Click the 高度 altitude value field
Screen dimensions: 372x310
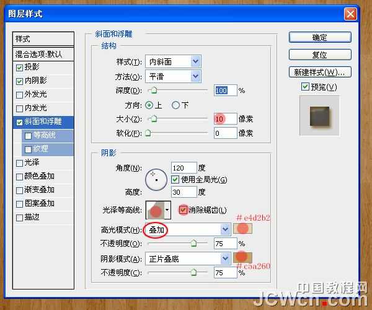184,192
